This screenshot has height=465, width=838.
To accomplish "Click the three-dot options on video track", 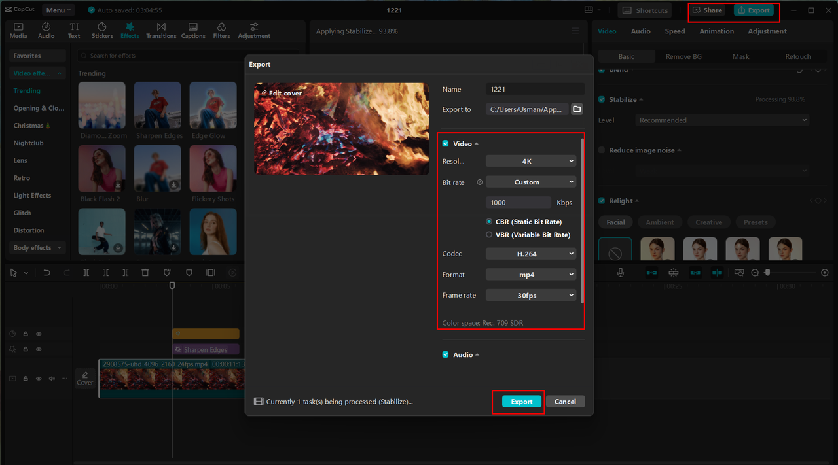I will click(64, 379).
